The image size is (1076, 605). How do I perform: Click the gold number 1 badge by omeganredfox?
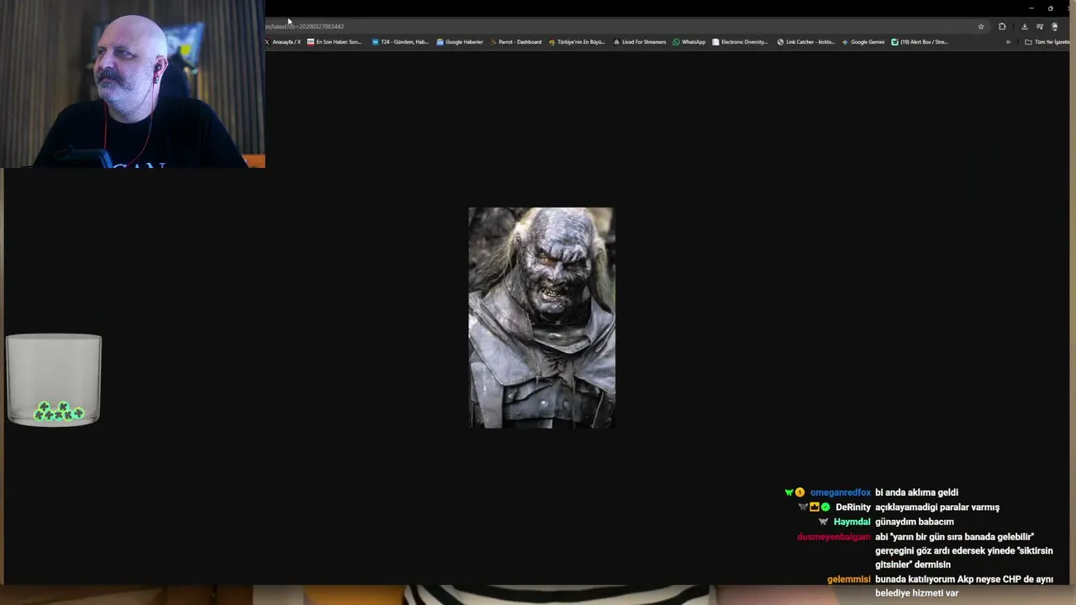click(x=800, y=492)
